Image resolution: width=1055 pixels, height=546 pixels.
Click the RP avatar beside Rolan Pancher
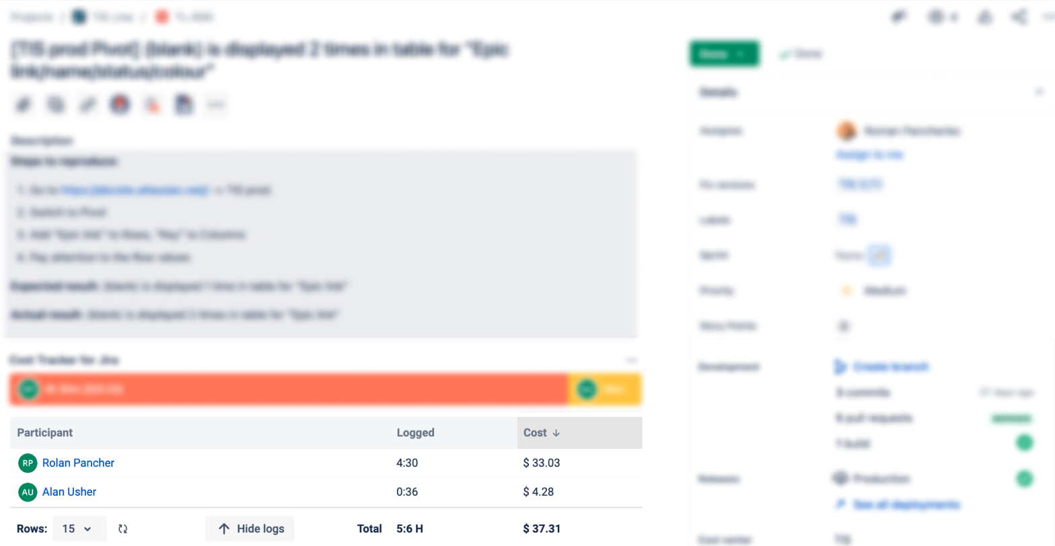coord(28,463)
